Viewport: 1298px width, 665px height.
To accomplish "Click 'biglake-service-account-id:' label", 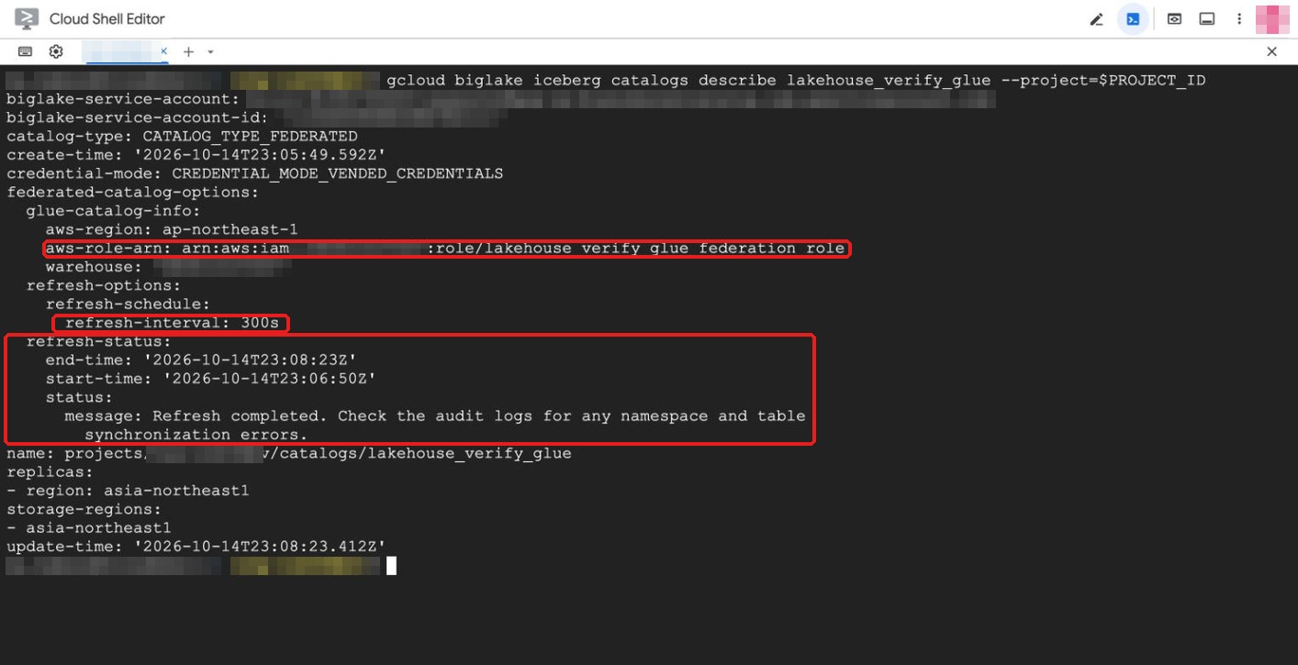I will [x=138, y=117].
